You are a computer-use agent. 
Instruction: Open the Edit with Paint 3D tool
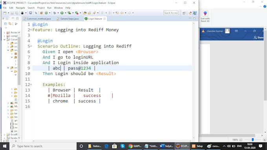tap(205, 16)
